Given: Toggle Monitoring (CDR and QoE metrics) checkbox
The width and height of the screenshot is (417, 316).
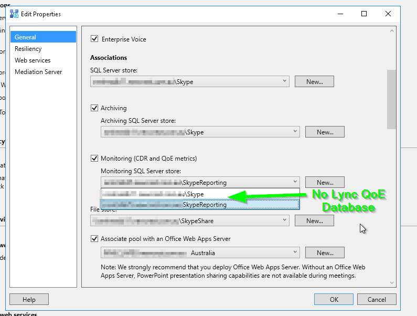Looking at the screenshot, I should point(94,159).
